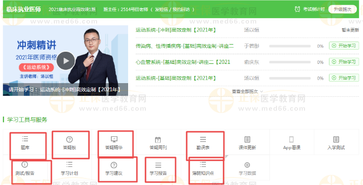The width and height of the screenshot is (363, 185).
Task: Click progress bar of 运动系统 基础 course
Action: pyautogui.click(x=290, y=78)
